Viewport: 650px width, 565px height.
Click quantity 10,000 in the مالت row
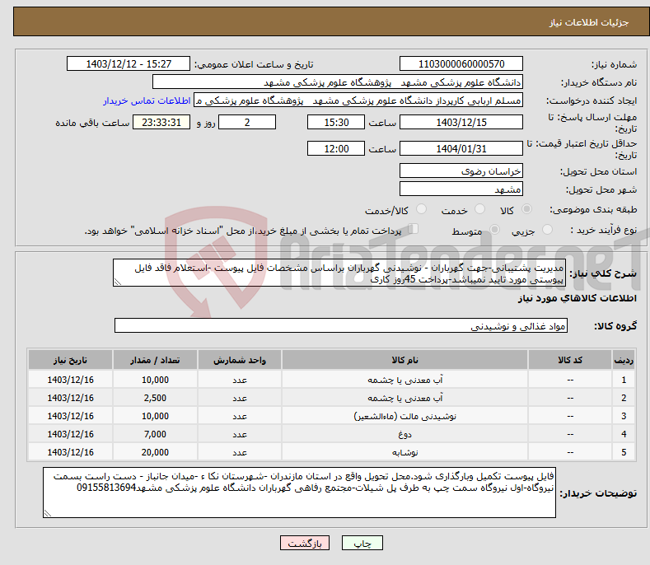click(x=155, y=416)
